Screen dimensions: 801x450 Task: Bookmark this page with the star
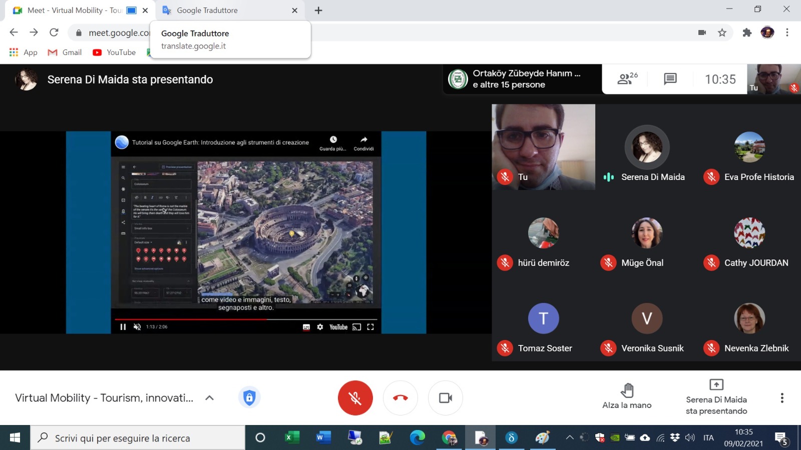722,32
